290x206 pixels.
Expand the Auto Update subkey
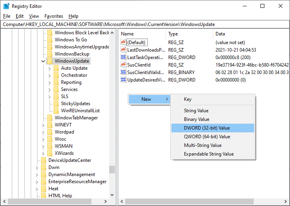point(49,68)
